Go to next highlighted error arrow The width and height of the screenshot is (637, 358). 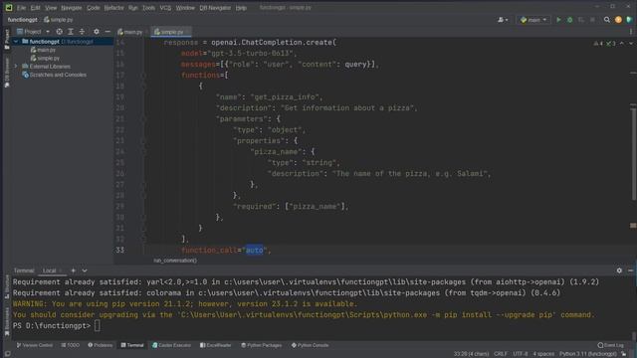[x=631, y=43]
